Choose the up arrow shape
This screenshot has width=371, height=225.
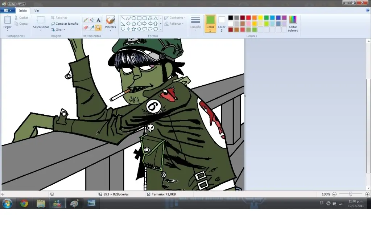click(x=156, y=24)
